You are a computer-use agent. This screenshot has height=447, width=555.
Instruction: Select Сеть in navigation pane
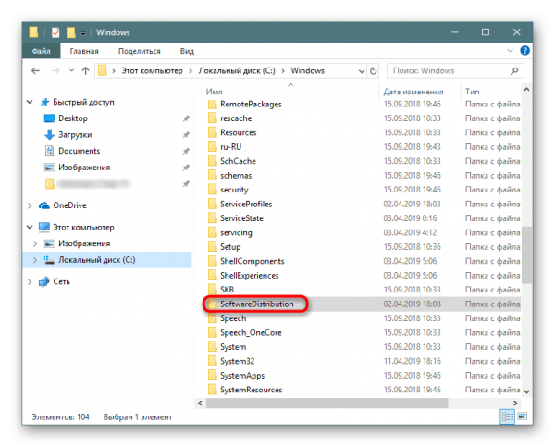tap(61, 282)
